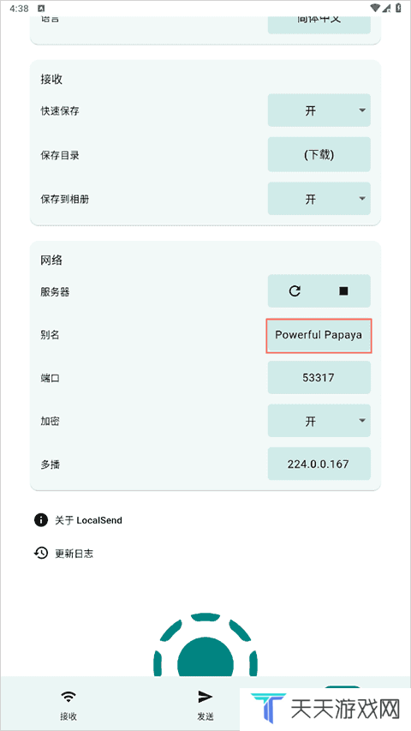Open the 关于 LocalSend link

point(88,520)
